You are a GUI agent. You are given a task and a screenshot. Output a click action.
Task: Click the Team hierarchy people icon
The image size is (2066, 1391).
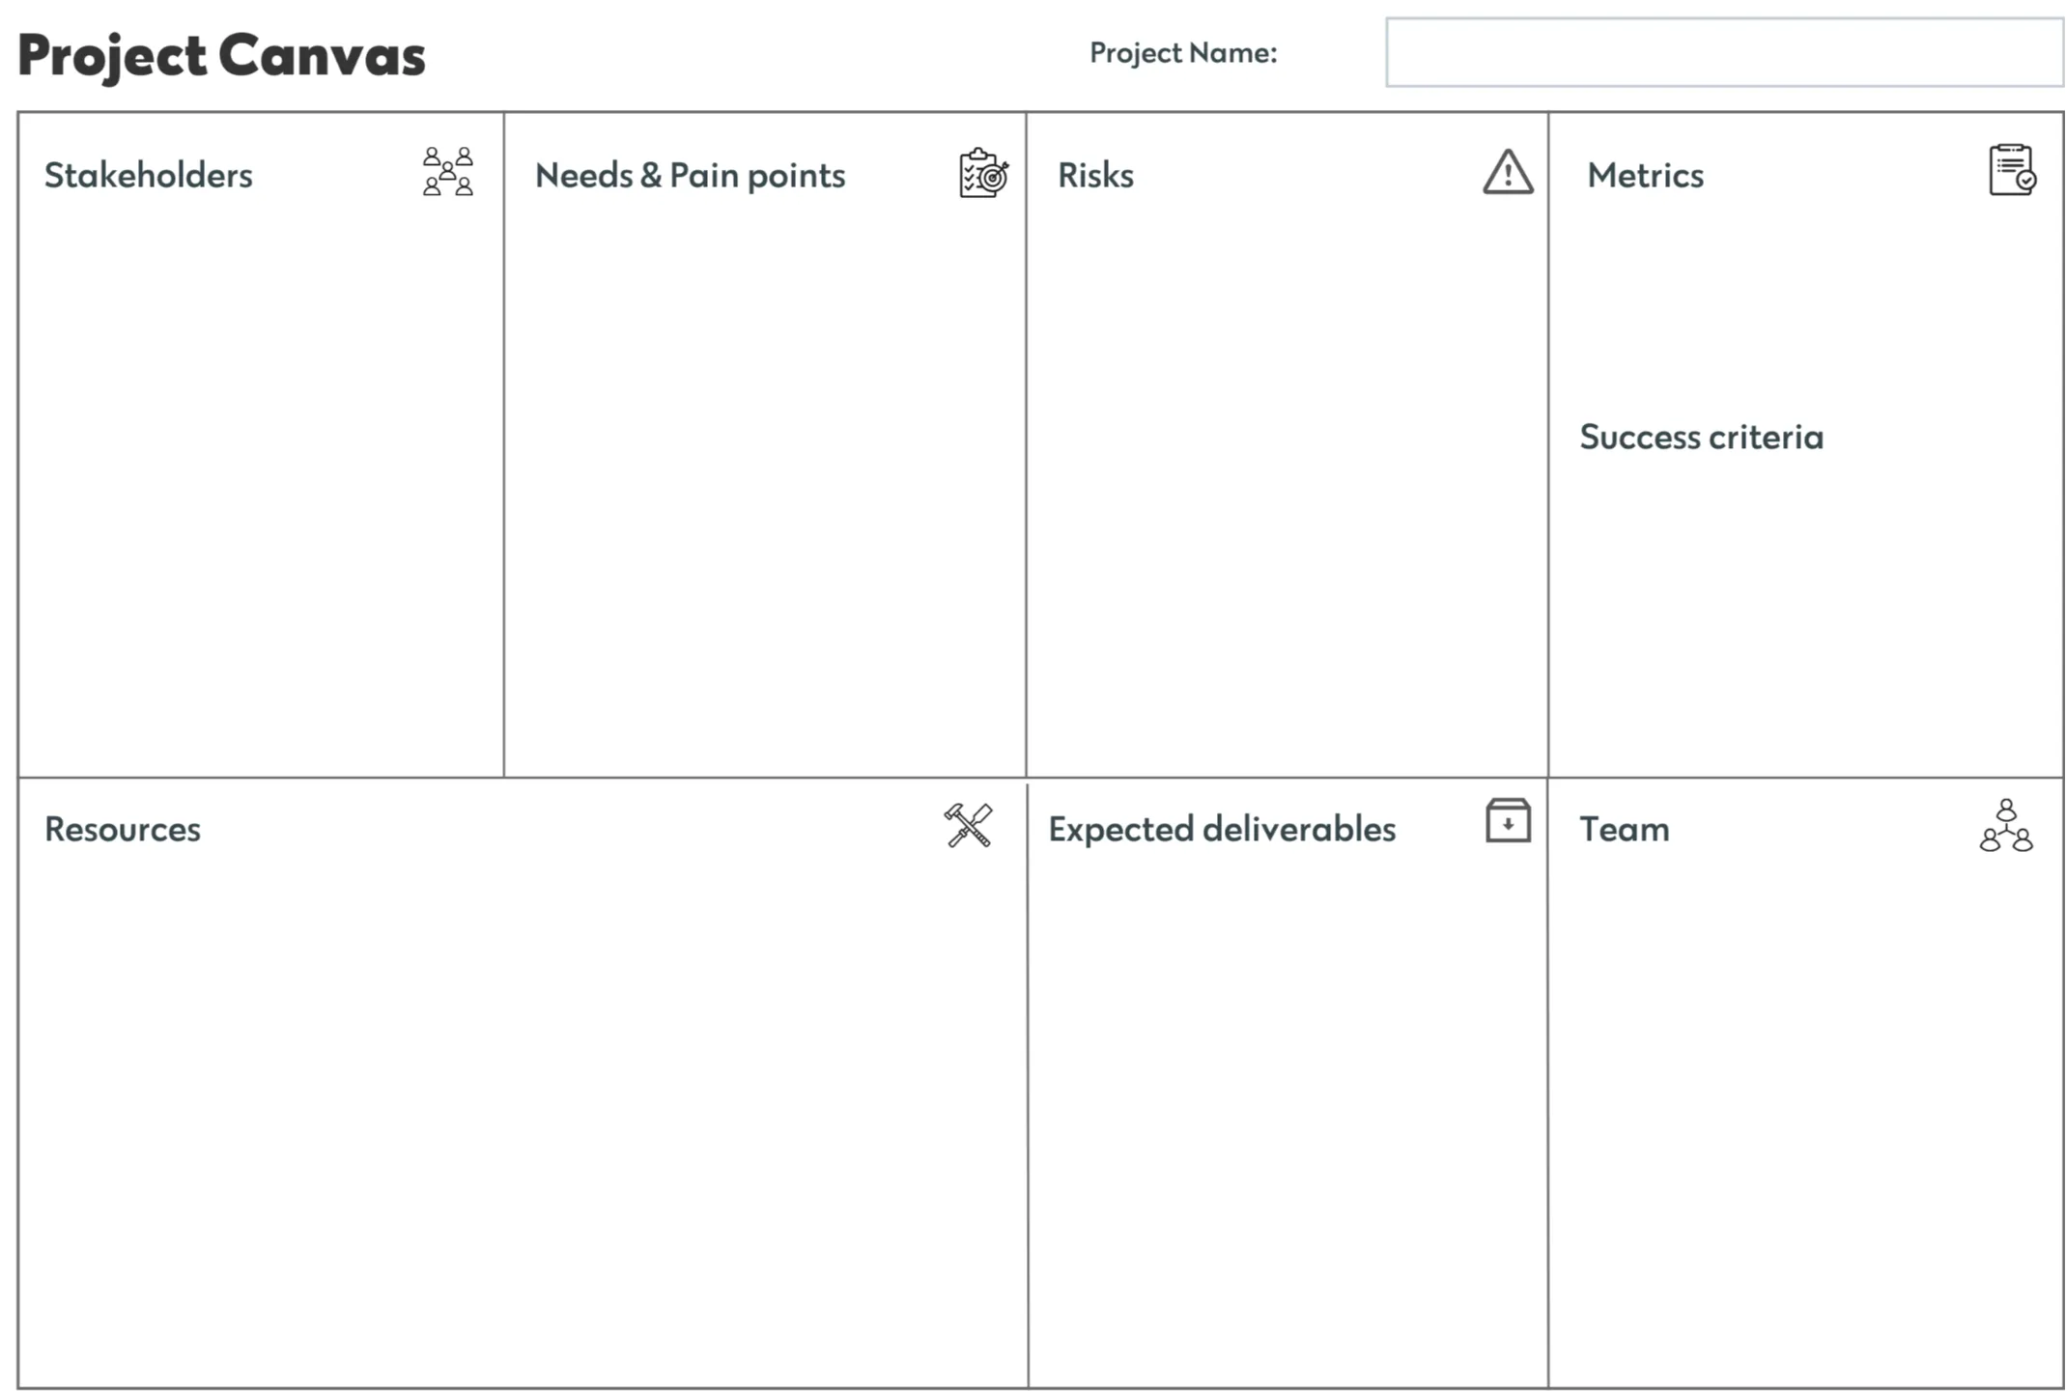click(x=2006, y=825)
